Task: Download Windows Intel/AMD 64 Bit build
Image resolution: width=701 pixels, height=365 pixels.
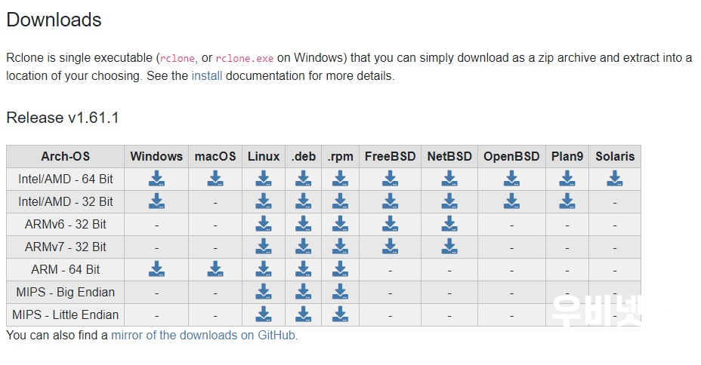Action: (x=156, y=179)
